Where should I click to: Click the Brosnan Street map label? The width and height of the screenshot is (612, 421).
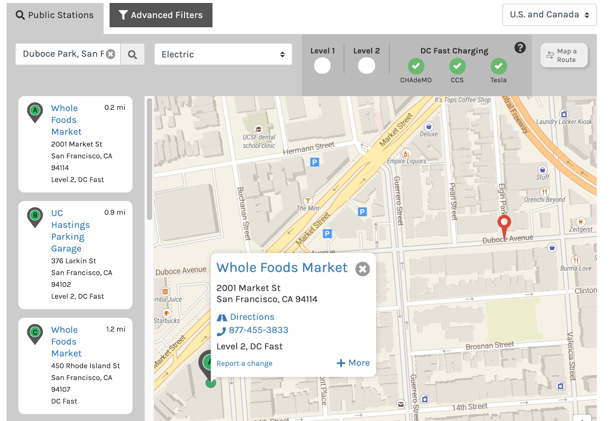pos(490,345)
